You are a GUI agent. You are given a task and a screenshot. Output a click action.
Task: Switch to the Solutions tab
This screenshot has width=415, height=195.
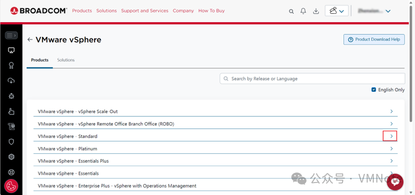66,60
